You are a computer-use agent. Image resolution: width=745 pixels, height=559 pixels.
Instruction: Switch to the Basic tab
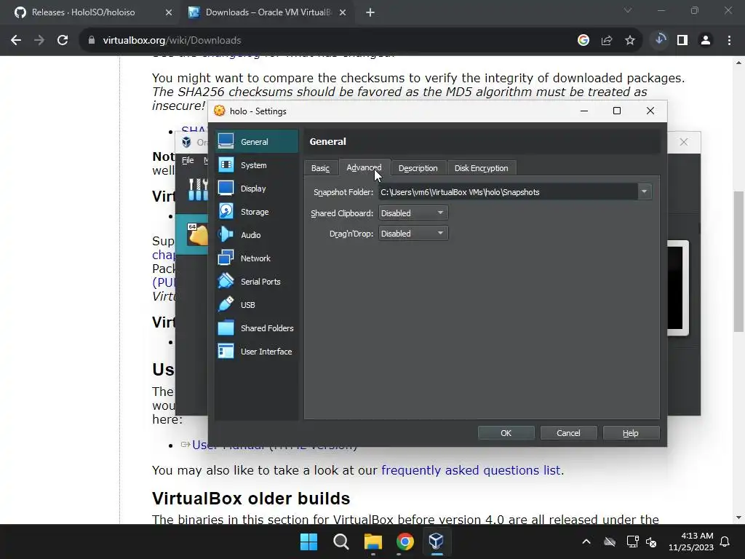click(320, 168)
